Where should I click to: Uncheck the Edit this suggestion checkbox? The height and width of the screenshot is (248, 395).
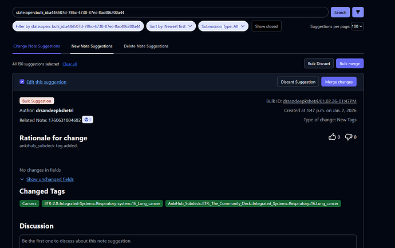[x=22, y=82]
